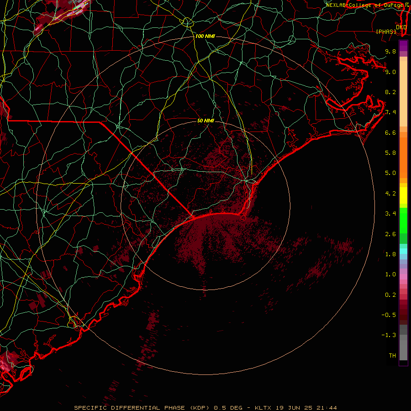Viewport: 411px width, 411px height.
Task: Pick the pink band of the color bar
Action: coord(403,277)
